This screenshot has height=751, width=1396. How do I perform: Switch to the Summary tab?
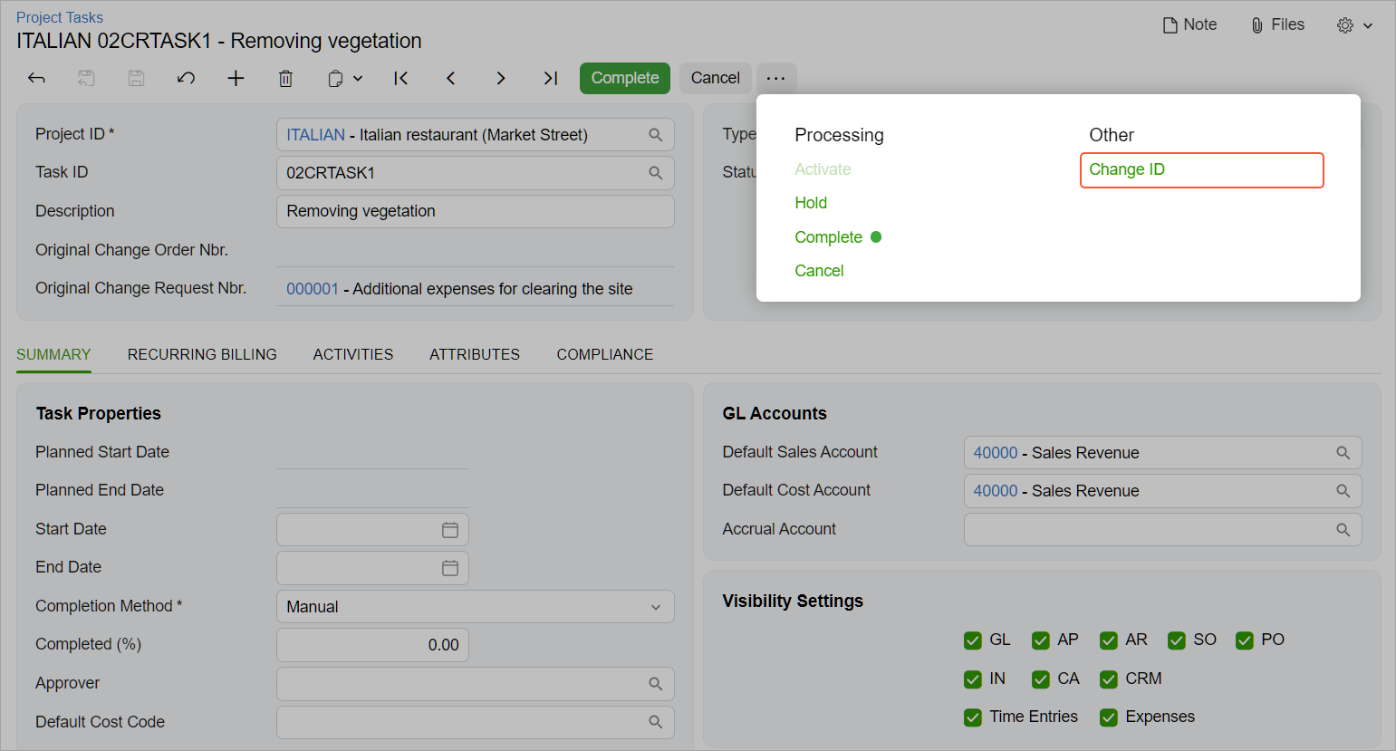53,354
